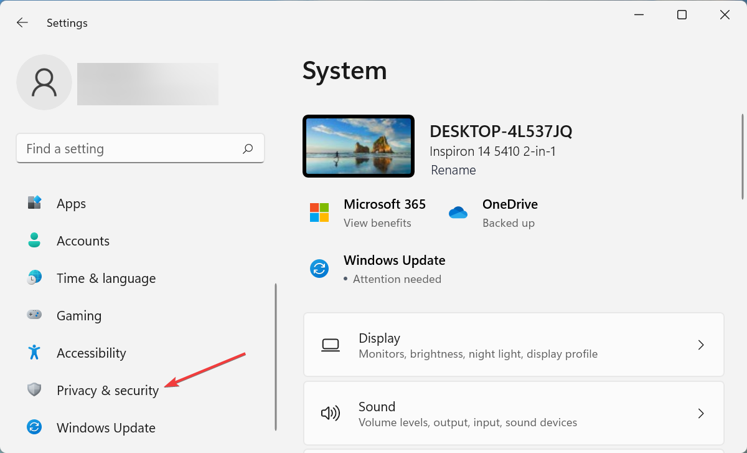Expand the Sound settings row chevron

(x=701, y=413)
